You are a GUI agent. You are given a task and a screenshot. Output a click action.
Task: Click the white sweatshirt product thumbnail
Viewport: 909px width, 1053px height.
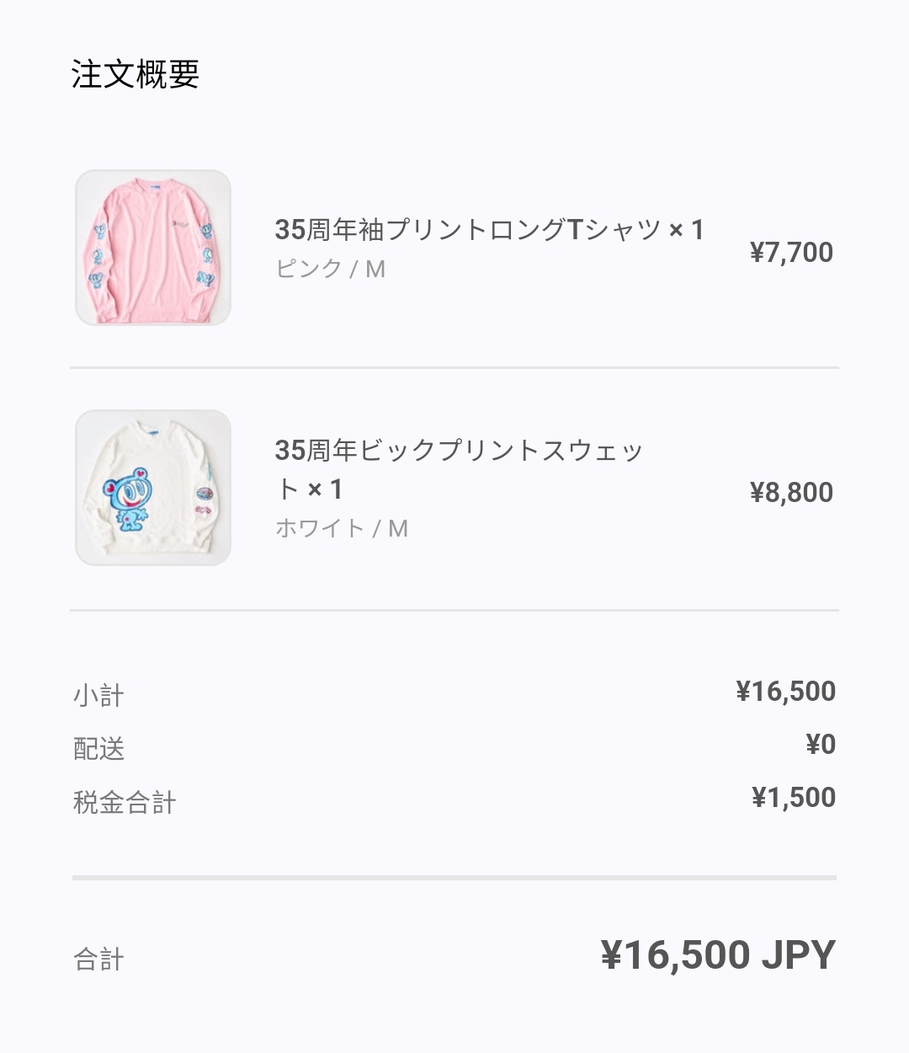(153, 488)
